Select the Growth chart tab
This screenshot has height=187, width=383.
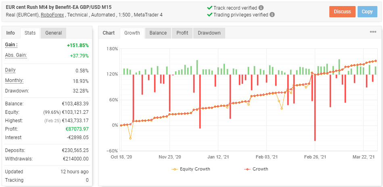[132, 33]
